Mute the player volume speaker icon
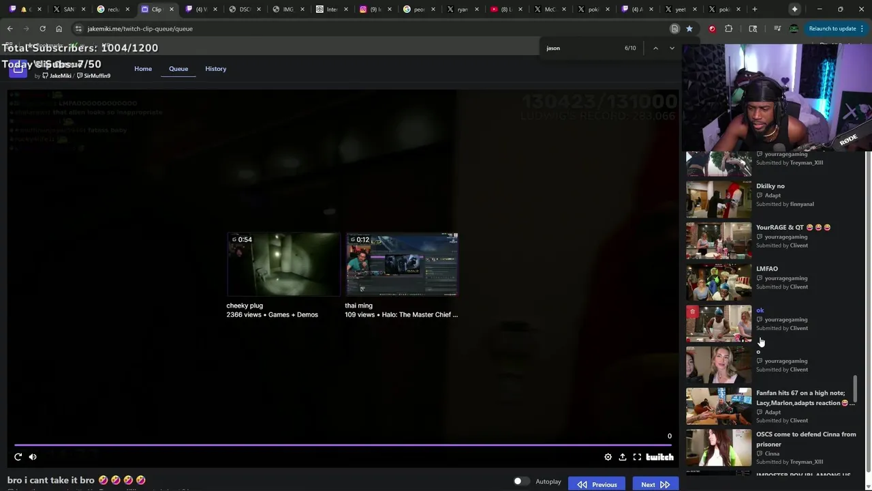Screen dimensions: 872x491 tap(33, 457)
